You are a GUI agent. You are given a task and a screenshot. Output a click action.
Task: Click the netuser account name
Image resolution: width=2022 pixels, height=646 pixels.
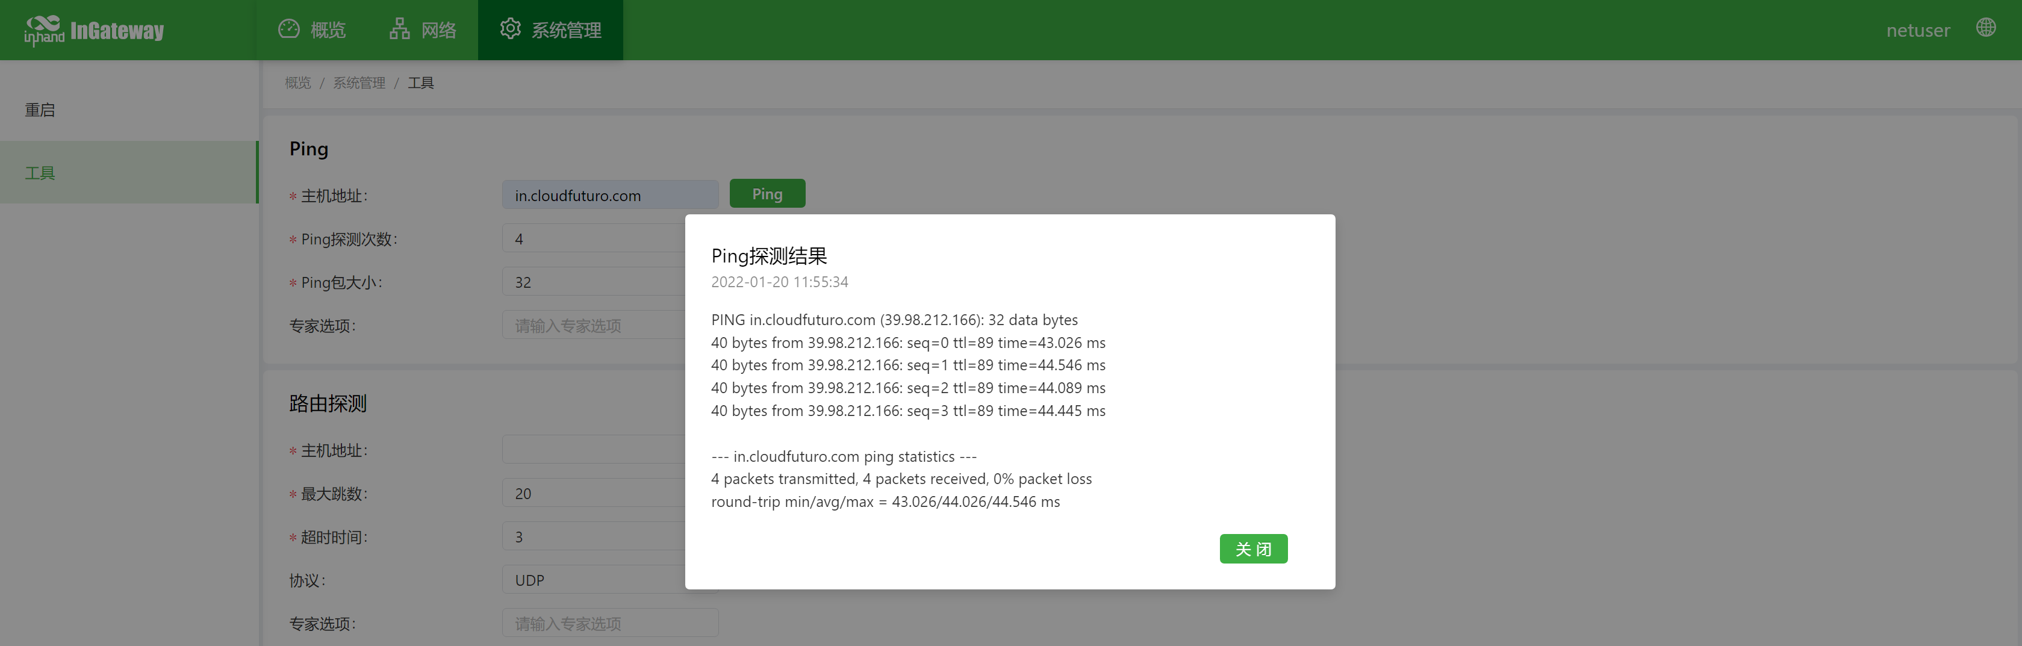tap(1918, 30)
